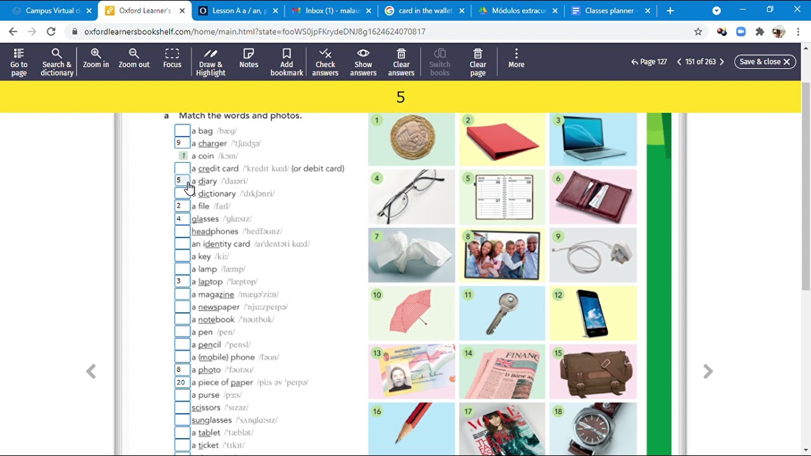The height and width of the screenshot is (456, 811).
Task: Go to previous page with left chevron
Action: [679, 61]
